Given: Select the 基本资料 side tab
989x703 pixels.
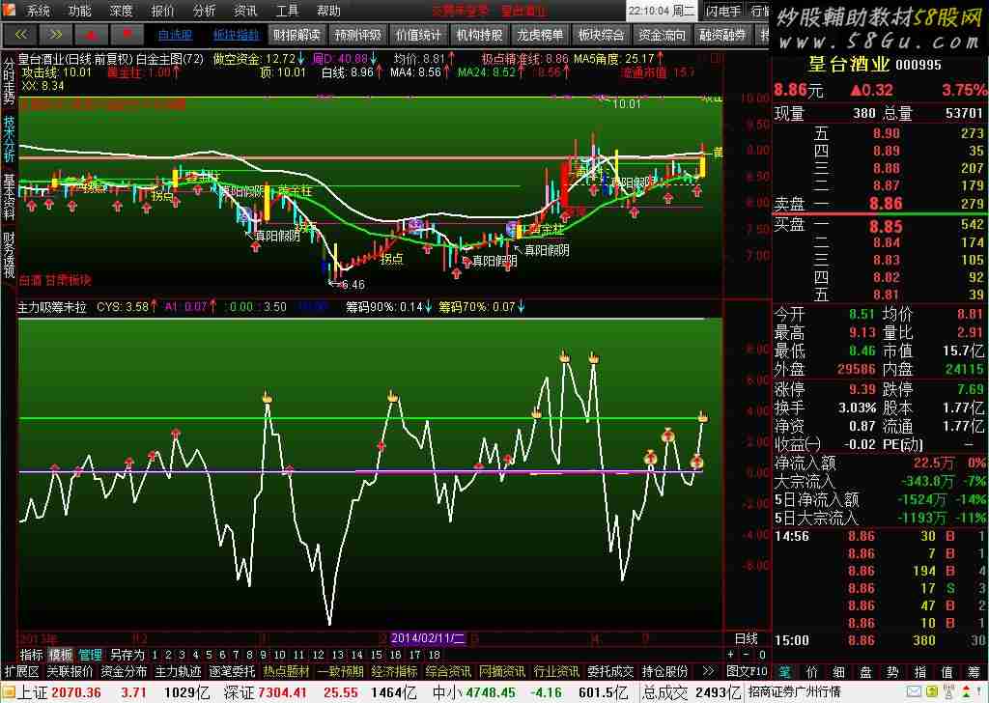Looking at the screenshot, I should [x=9, y=198].
